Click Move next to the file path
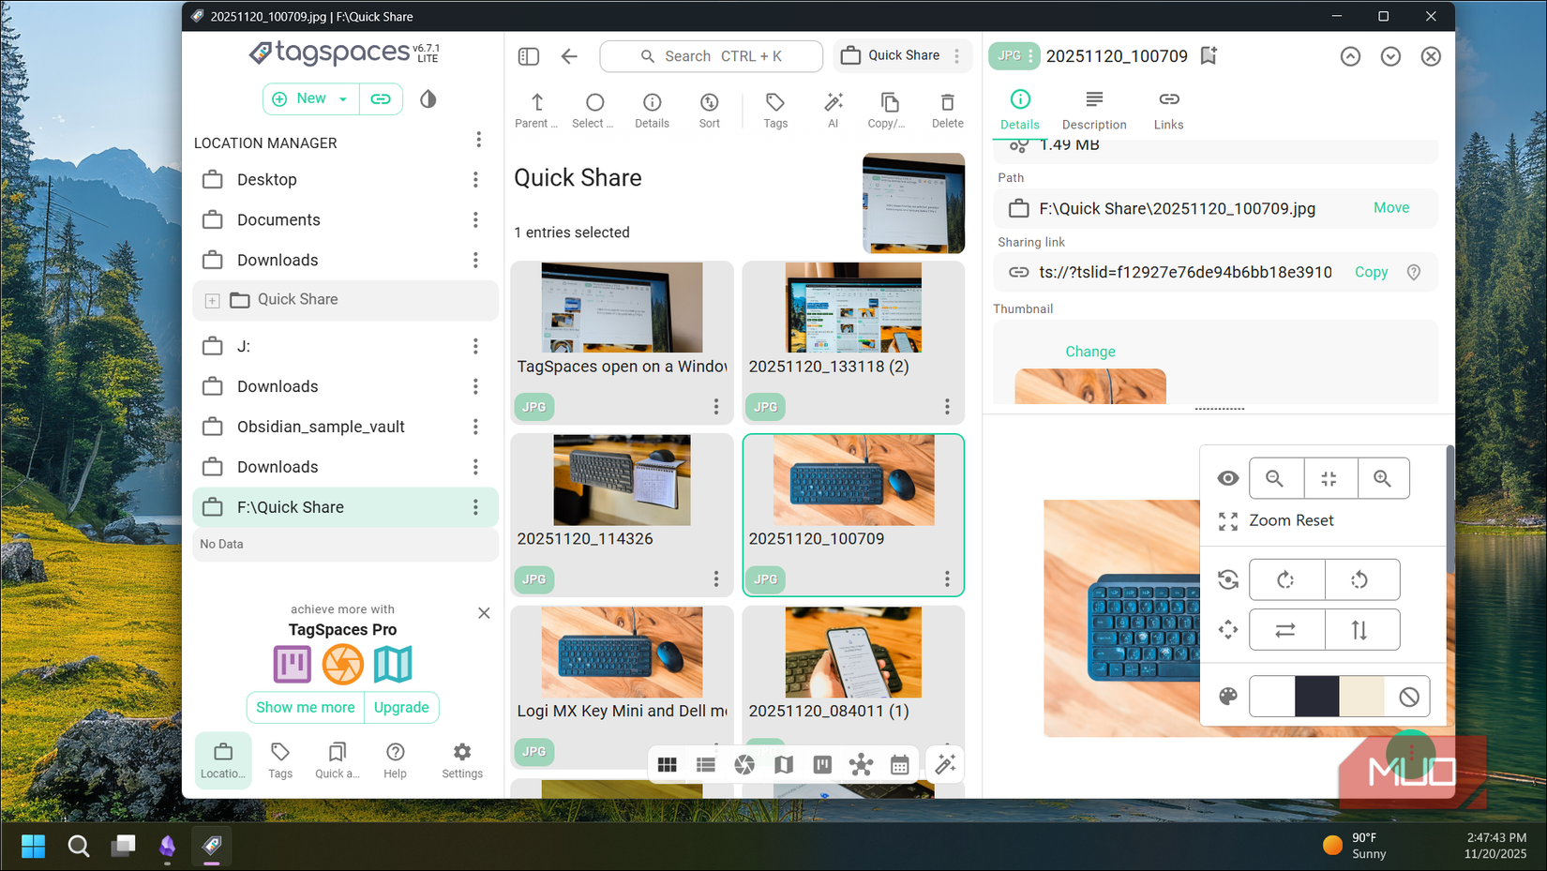This screenshot has width=1547, height=871. tap(1391, 208)
